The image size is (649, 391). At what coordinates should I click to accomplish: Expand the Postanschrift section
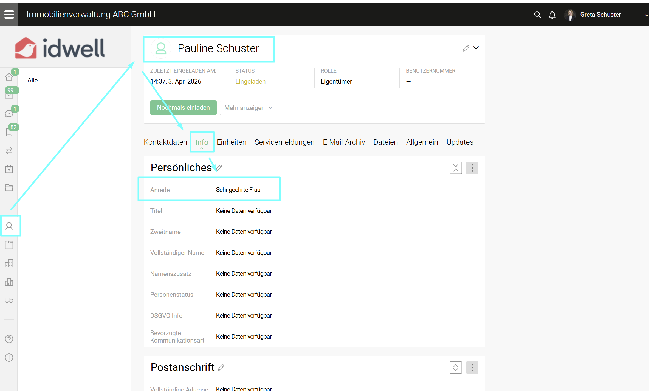click(x=455, y=367)
